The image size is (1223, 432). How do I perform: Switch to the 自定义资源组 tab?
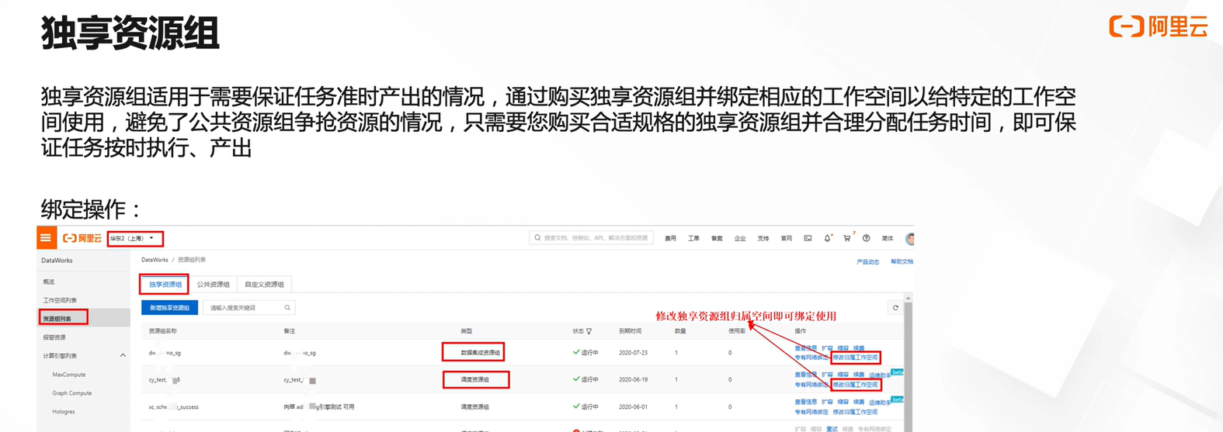point(264,284)
